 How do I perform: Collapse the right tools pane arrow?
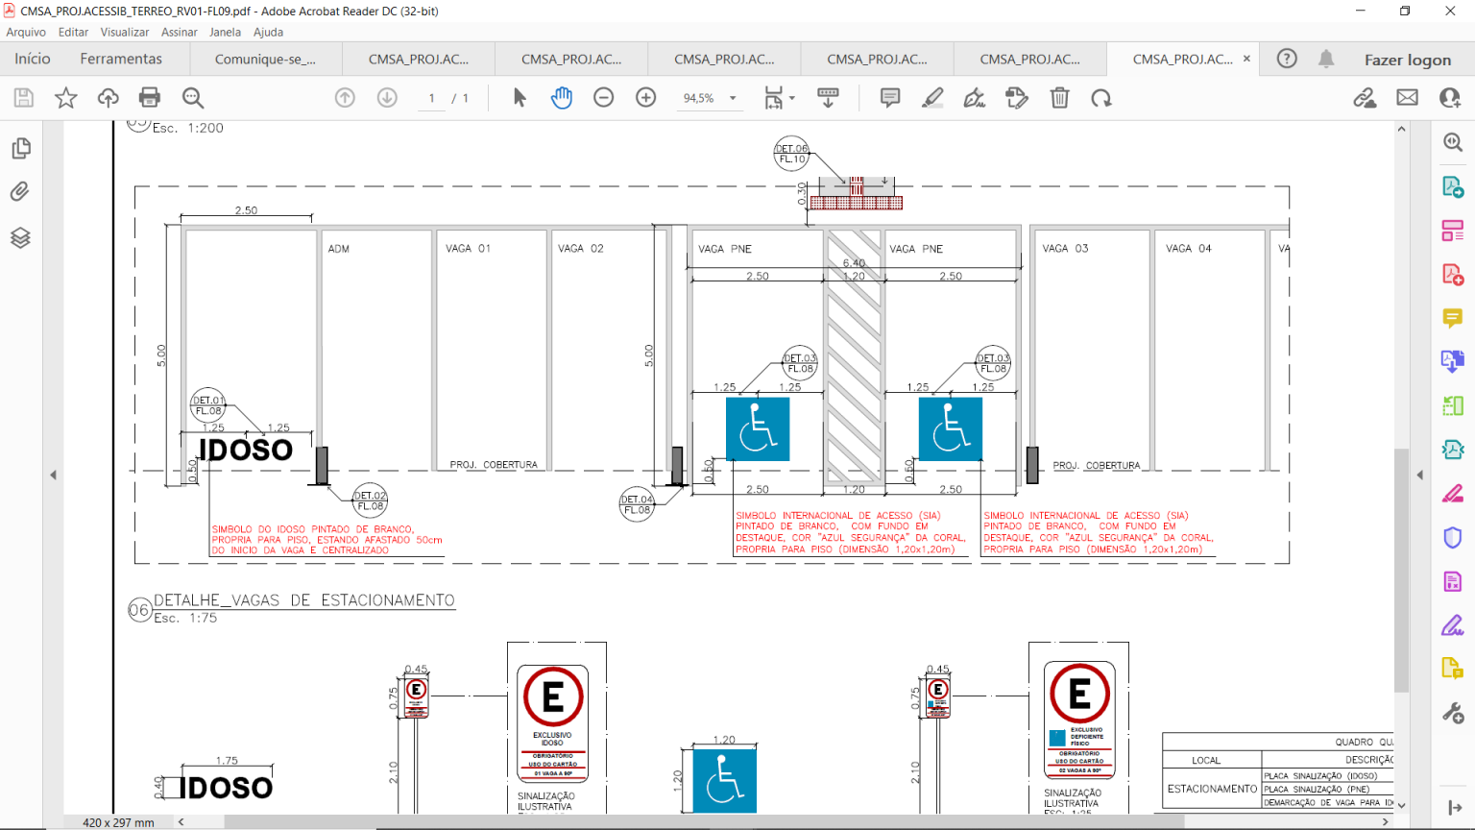click(1420, 475)
